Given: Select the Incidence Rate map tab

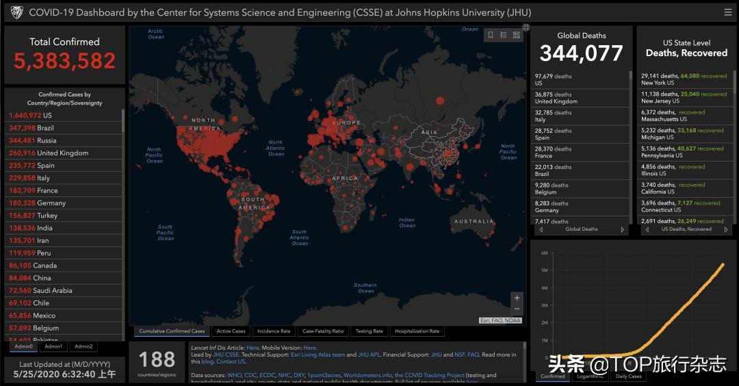Looking at the screenshot, I should tap(273, 331).
